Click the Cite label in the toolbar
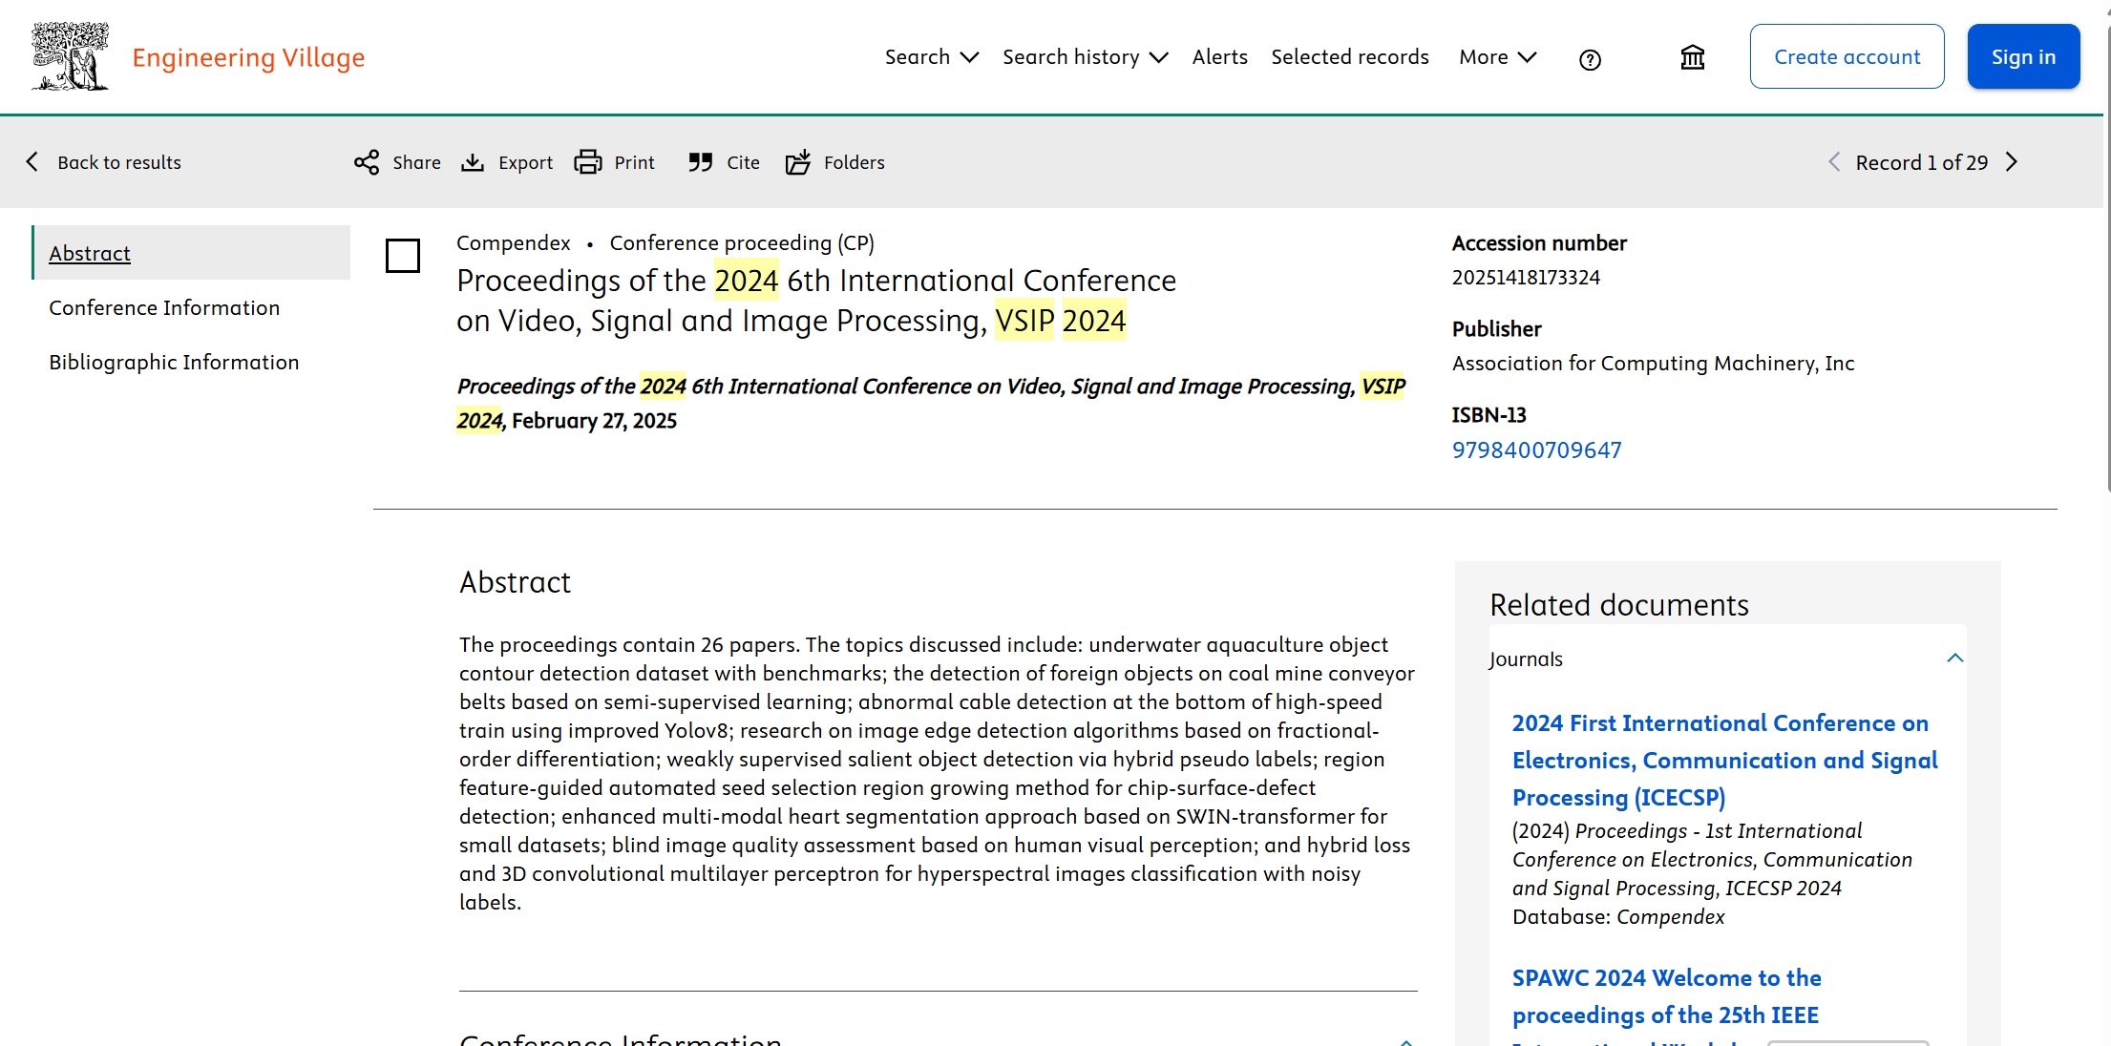The height and width of the screenshot is (1046, 2111). [743, 162]
